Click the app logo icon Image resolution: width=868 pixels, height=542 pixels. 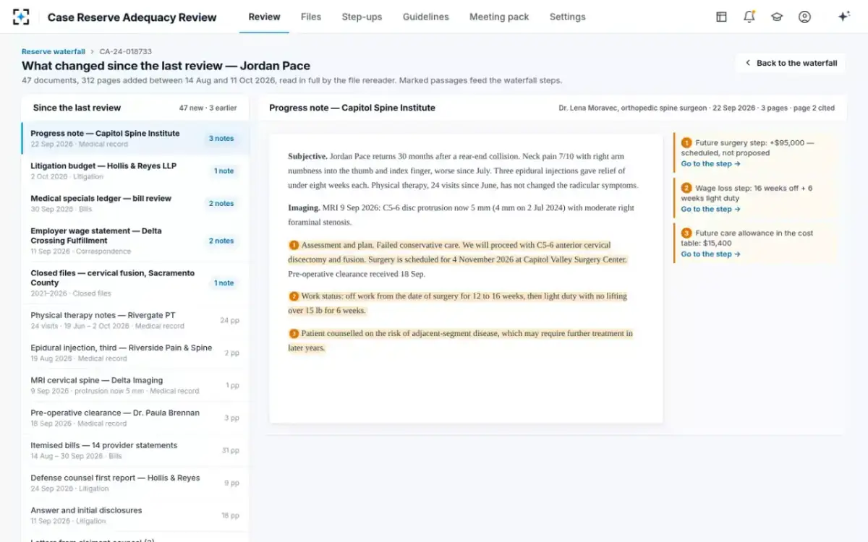pos(22,17)
